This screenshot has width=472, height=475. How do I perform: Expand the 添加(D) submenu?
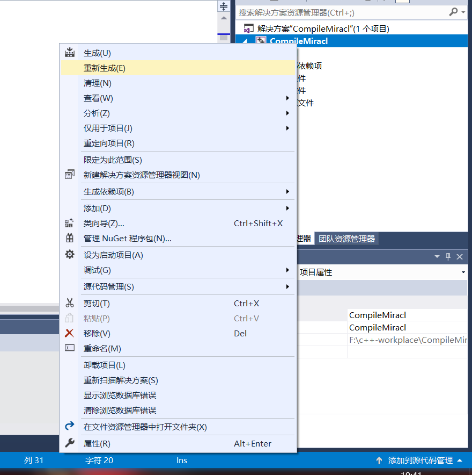[178, 208]
